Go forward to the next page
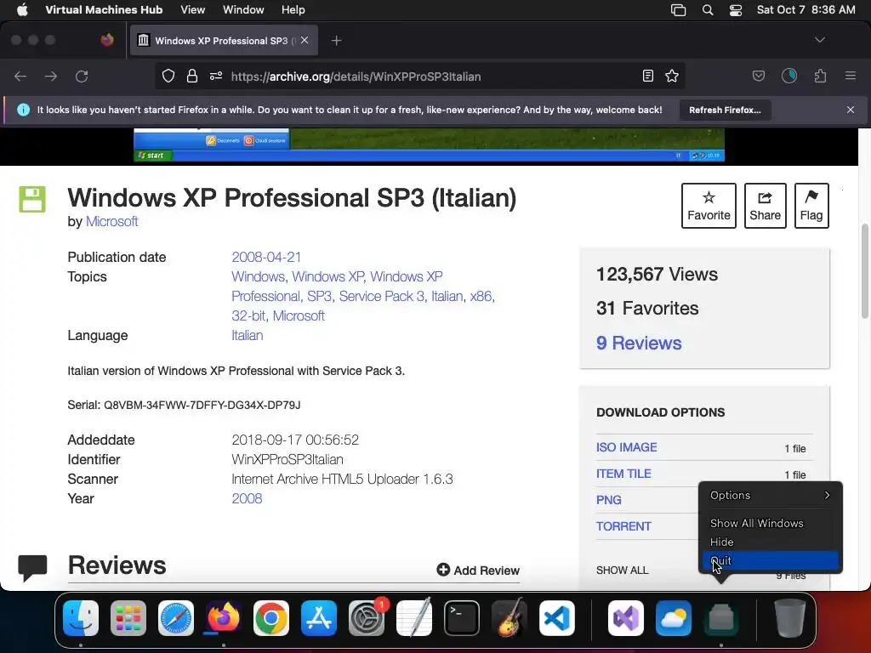871x653 pixels. 50,76
